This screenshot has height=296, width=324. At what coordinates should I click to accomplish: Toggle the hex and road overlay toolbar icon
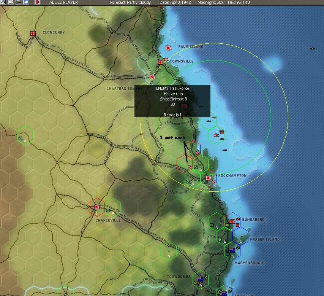[x=19, y=2]
